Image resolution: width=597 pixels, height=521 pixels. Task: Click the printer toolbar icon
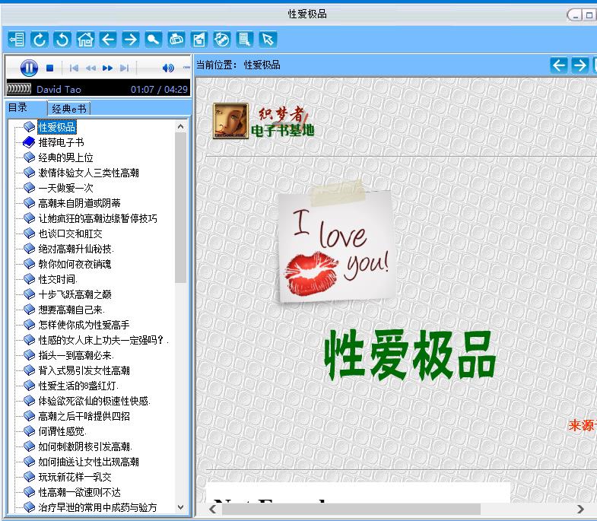[x=176, y=40]
